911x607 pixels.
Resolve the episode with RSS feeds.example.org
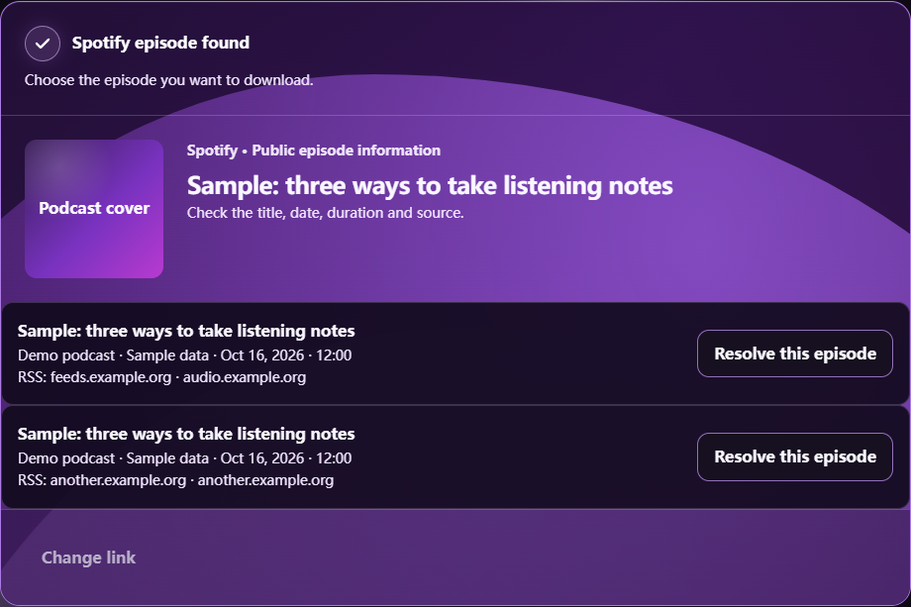(x=795, y=354)
